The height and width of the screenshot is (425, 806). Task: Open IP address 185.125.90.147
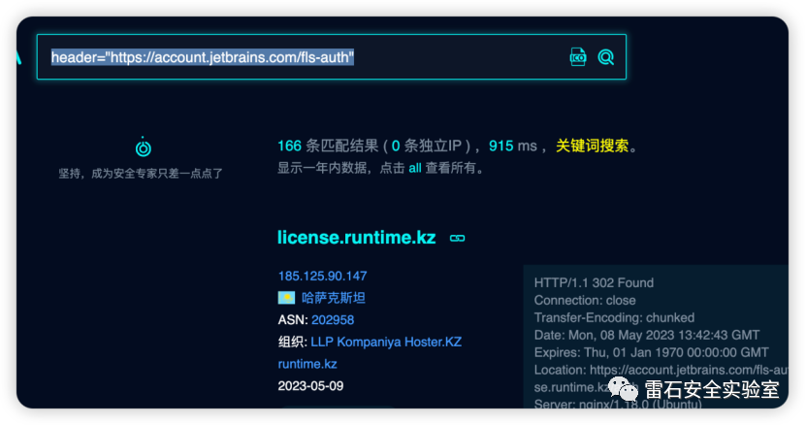(x=322, y=277)
